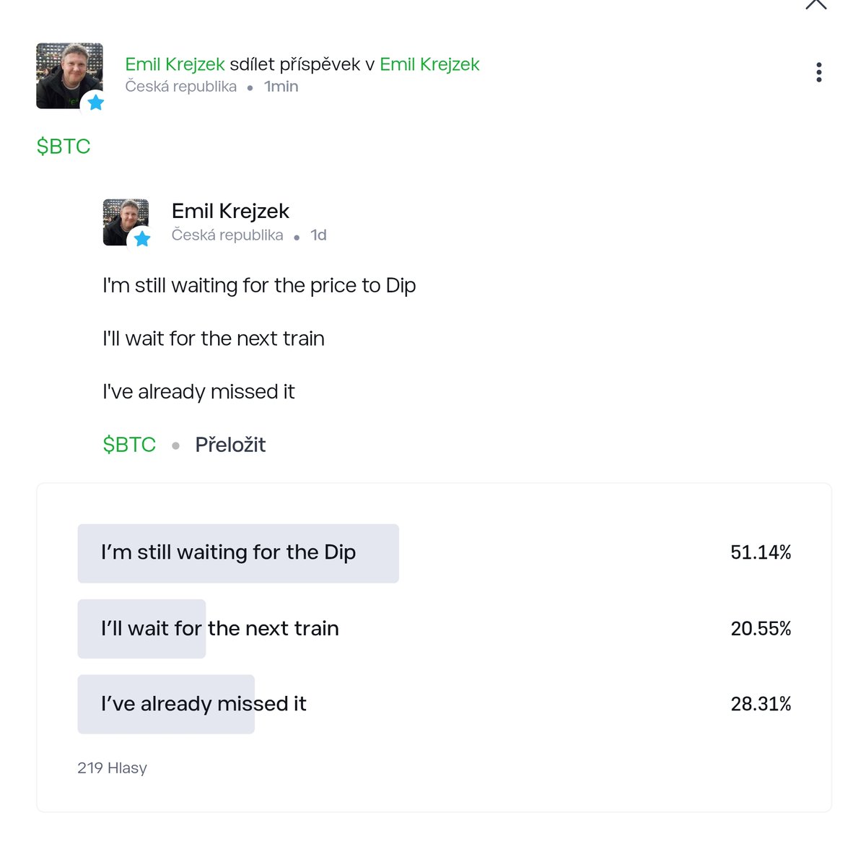Click star badge on inner post avatar
866x844 pixels.
point(142,239)
